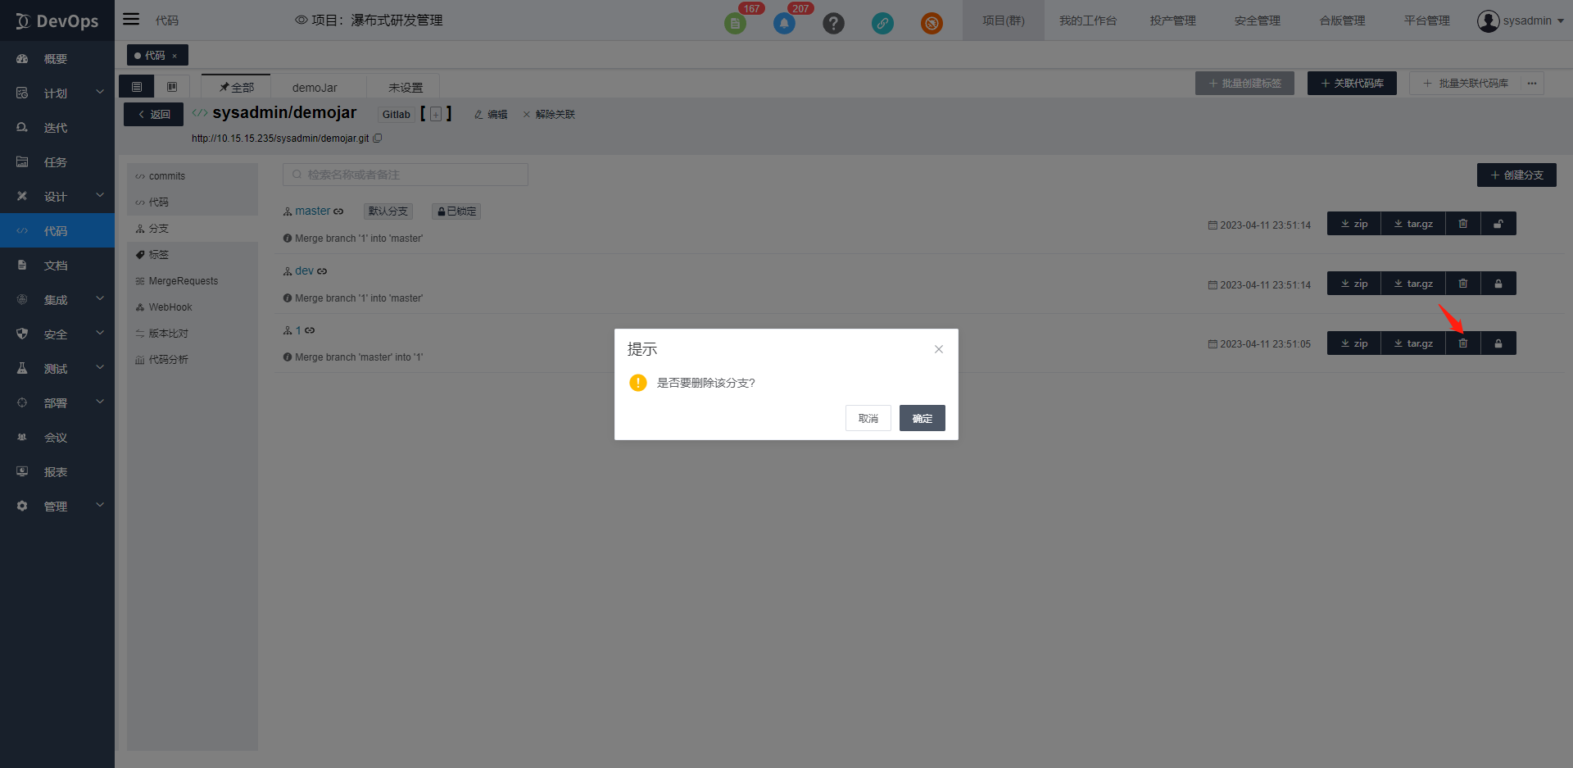Open the help question mark icon
Screen dimensions: 1573x768
pyautogui.click(x=833, y=23)
